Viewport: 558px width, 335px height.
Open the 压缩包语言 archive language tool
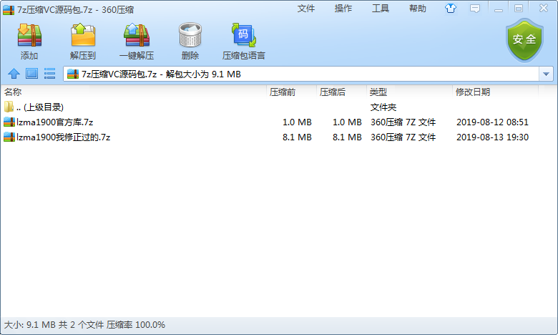[244, 41]
